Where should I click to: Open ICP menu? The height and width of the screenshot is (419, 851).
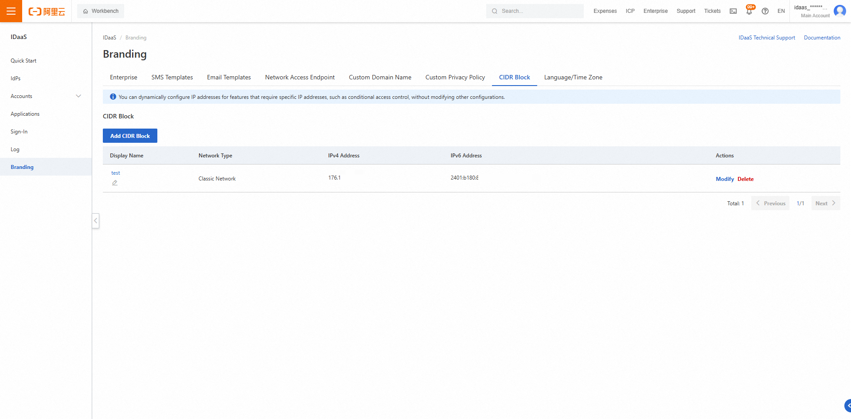click(630, 11)
